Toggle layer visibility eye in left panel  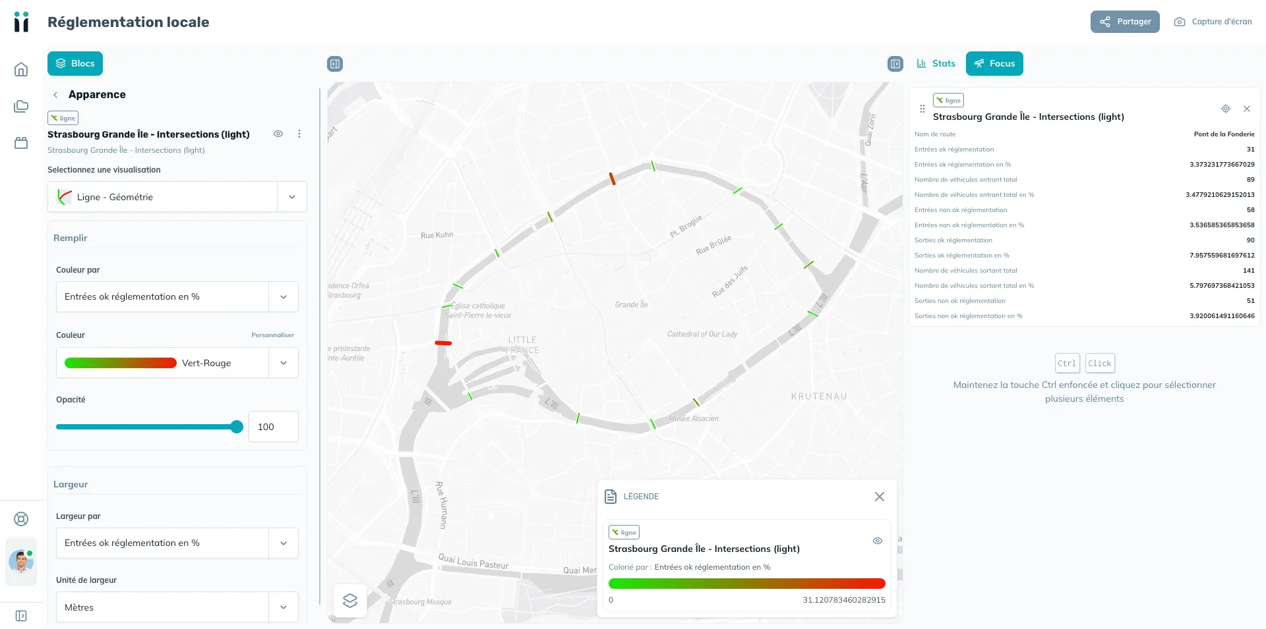click(x=278, y=134)
